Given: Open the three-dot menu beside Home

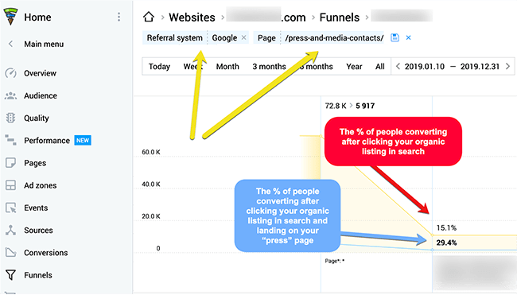Looking at the screenshot, I should 119,17.
